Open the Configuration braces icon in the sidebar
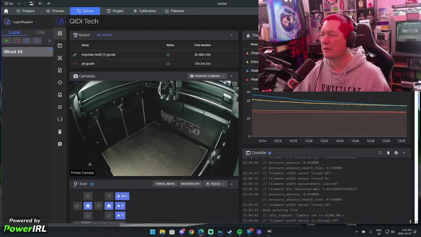421x237 pixels. click(x=60, y=119)
